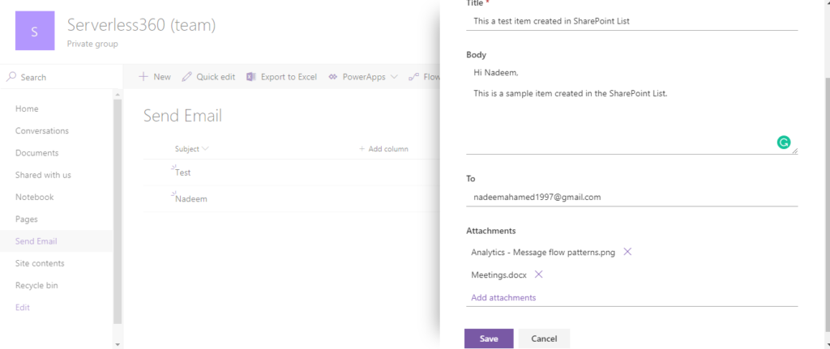Click the Add attachments link

tap(503, 297)
